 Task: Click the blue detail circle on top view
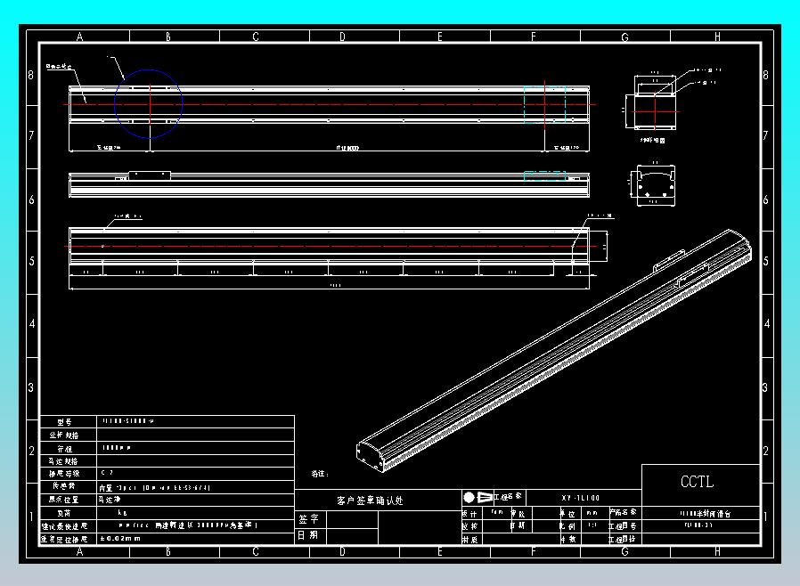[x=149, y=103]
